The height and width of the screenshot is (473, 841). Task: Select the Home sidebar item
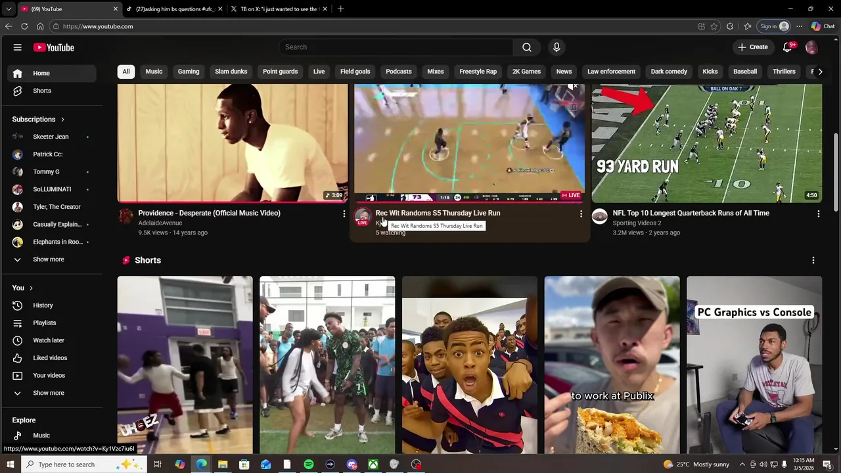coord(53,73)
